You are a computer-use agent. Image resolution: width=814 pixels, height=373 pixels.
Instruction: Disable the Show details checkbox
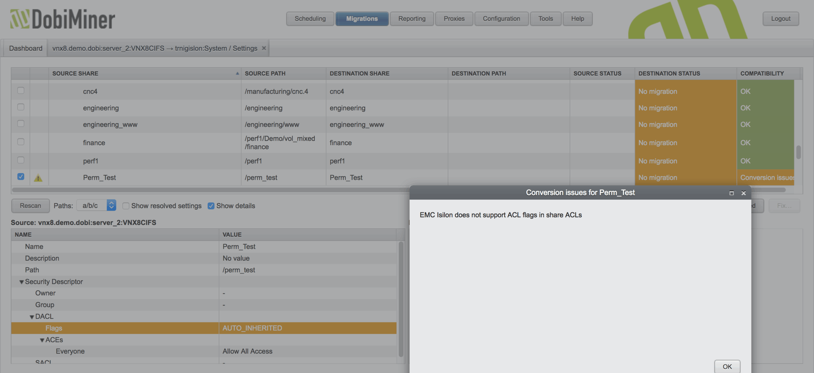(x=211, y=206)
